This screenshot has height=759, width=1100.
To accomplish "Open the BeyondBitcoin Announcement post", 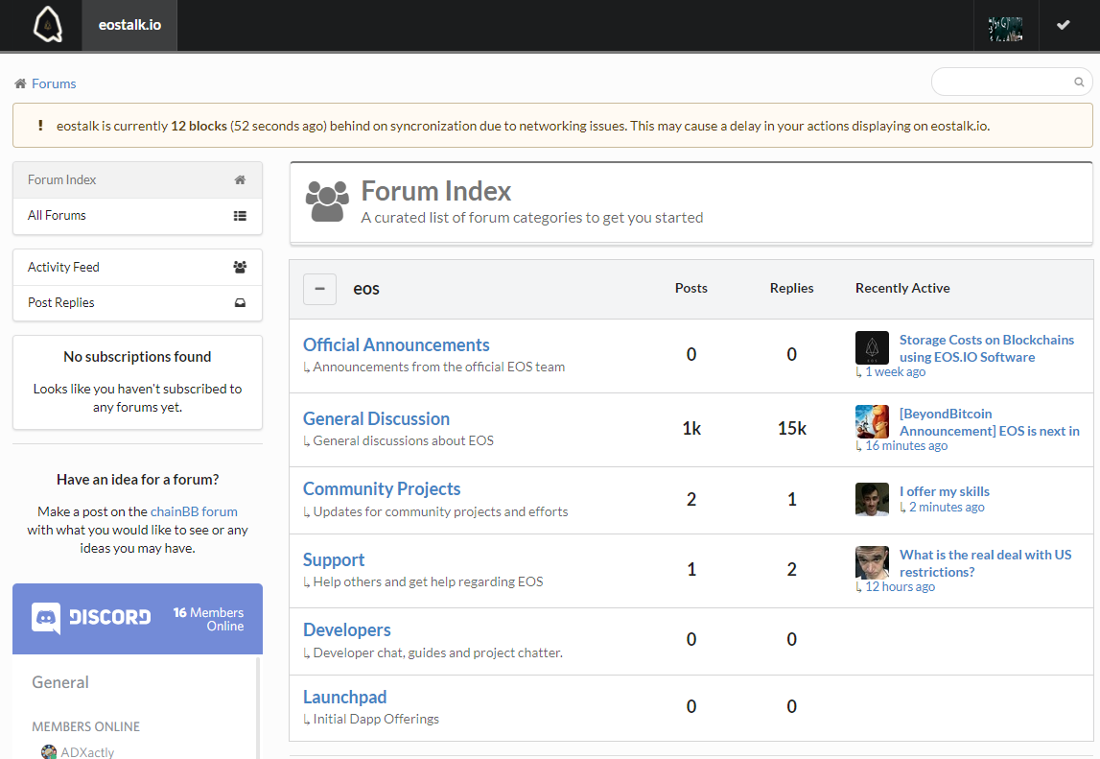I will tap(990, 422).
